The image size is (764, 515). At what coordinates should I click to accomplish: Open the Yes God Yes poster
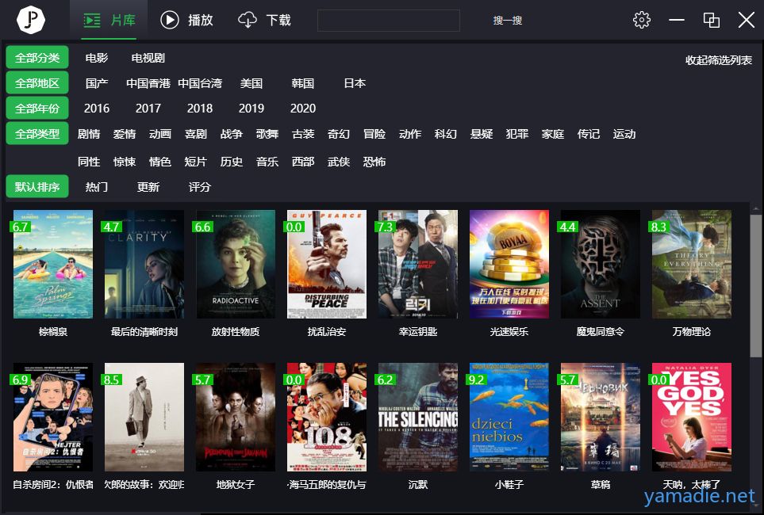pos(691,418)
